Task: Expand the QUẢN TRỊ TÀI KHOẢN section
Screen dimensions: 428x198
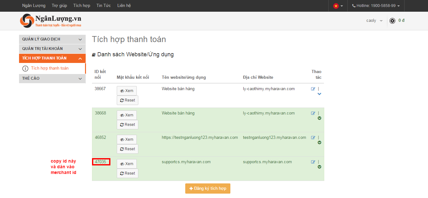Action: pyautogui.click(x=52, y=49)
